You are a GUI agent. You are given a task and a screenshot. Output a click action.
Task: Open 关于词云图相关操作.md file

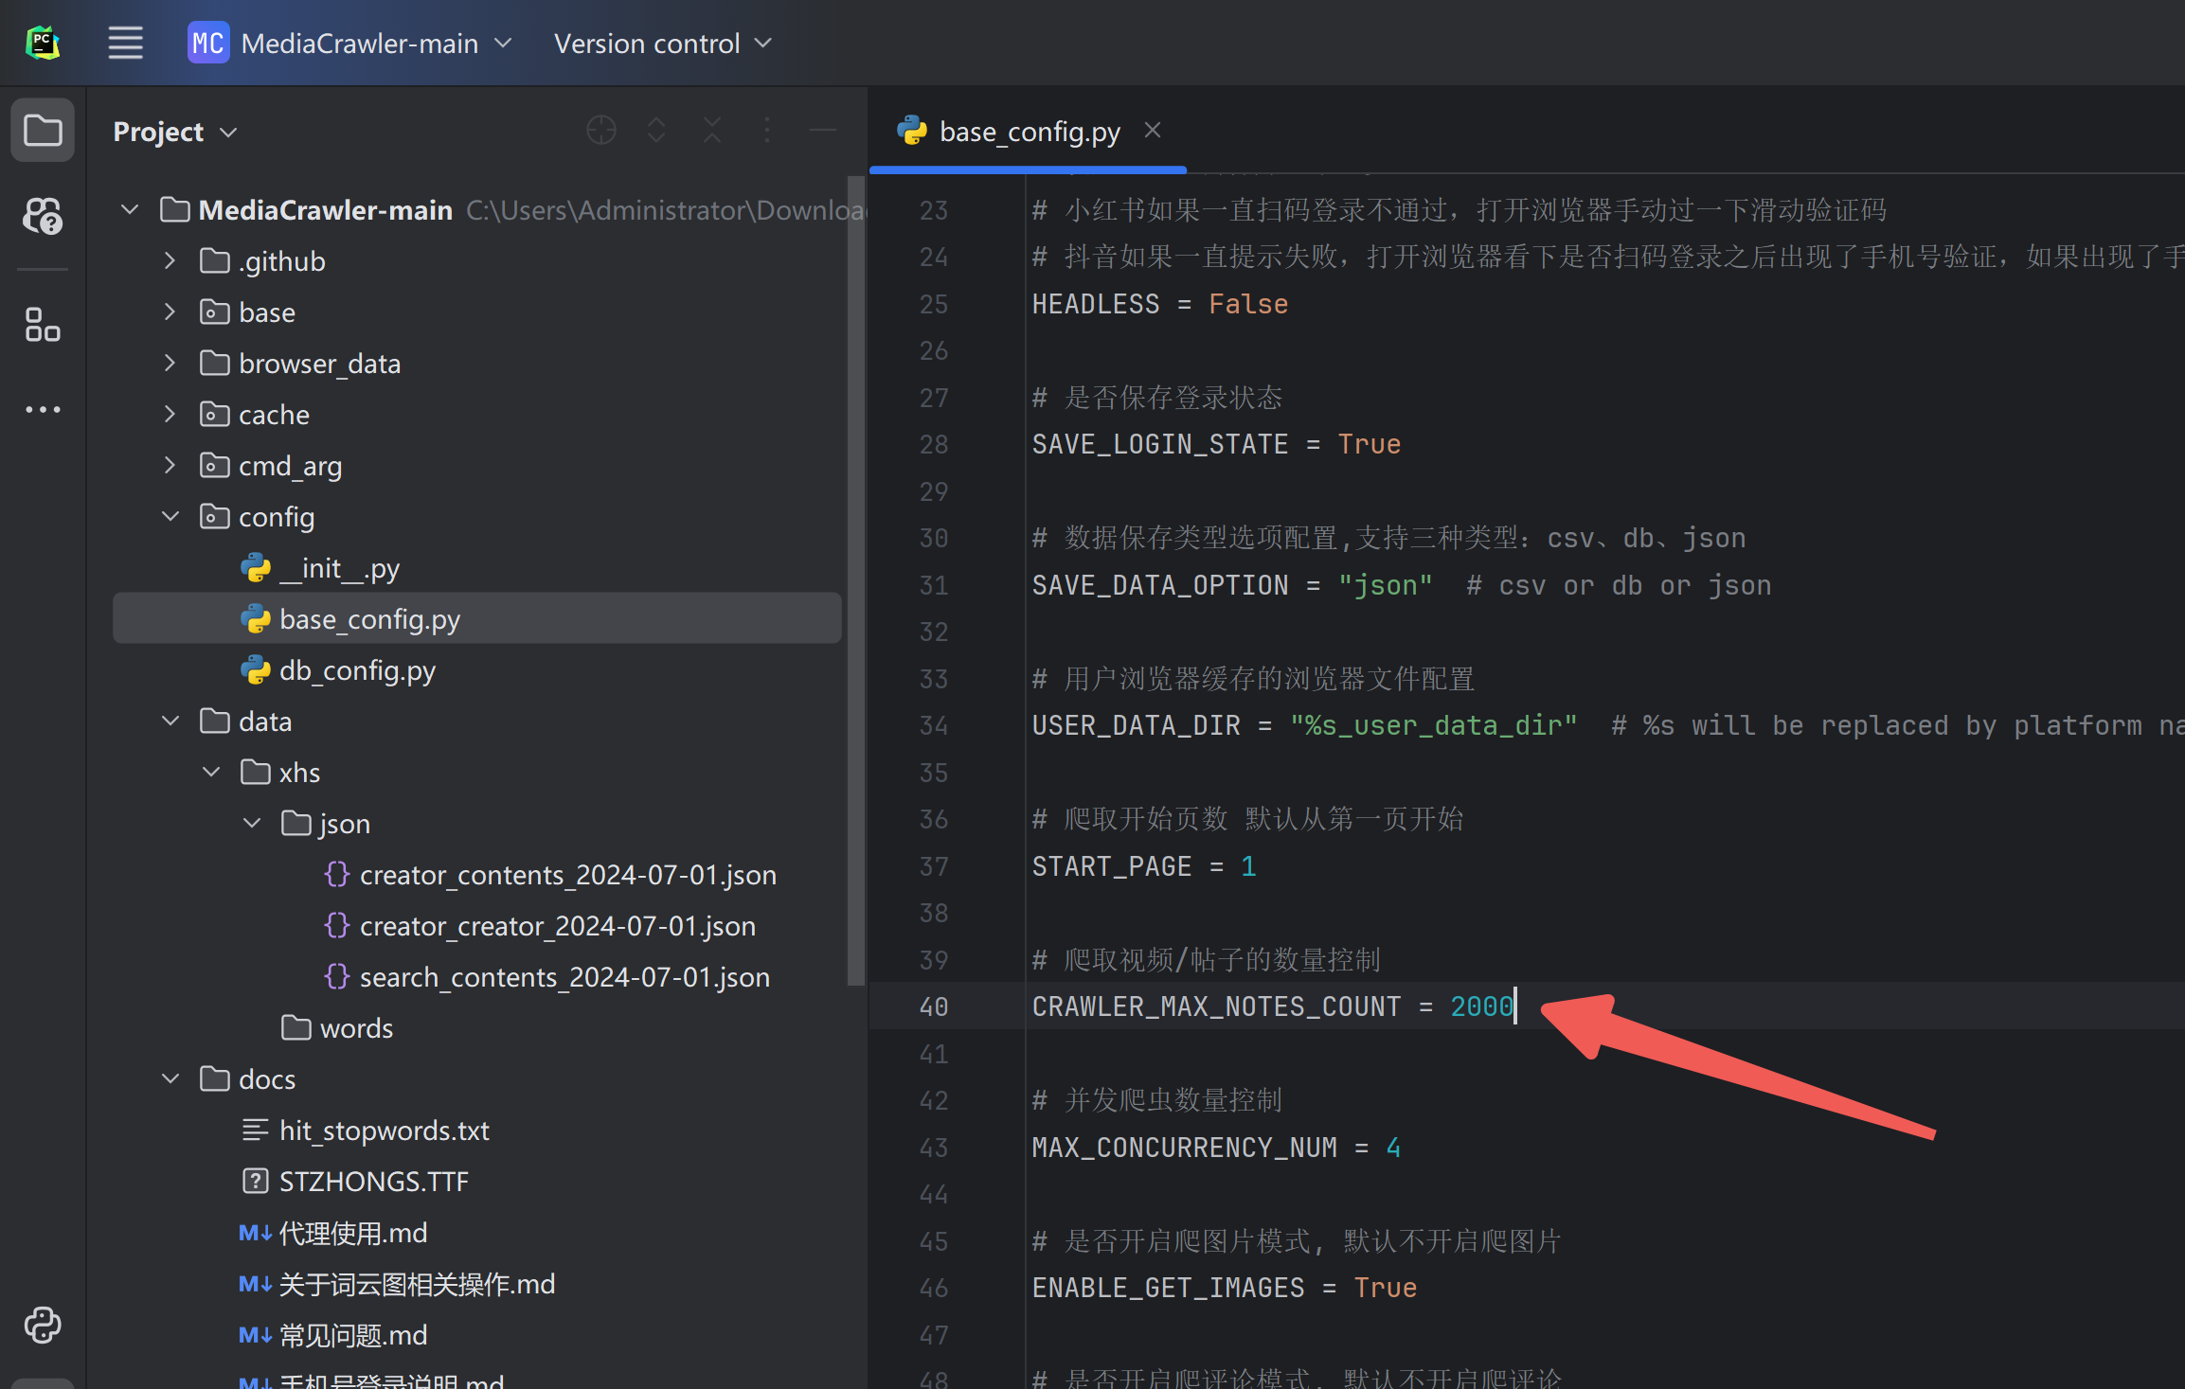click(x=397, y=1284)
